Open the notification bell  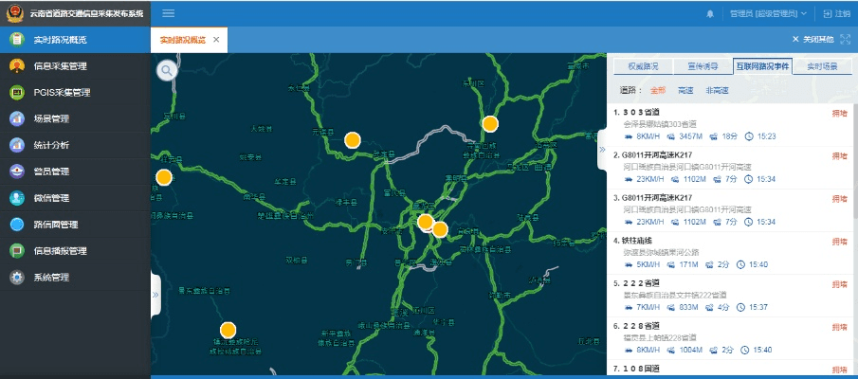coord(710,14)
